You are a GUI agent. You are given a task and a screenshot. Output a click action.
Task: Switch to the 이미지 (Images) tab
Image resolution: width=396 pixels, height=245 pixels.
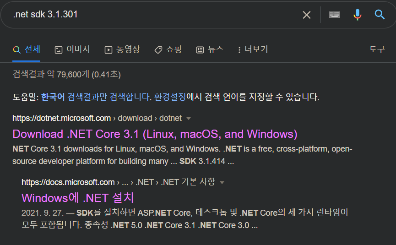tap(72, 49)
